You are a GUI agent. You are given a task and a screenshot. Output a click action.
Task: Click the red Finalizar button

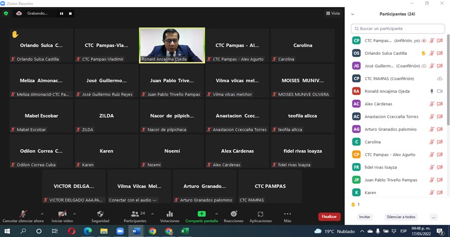(x=329, y=217)
